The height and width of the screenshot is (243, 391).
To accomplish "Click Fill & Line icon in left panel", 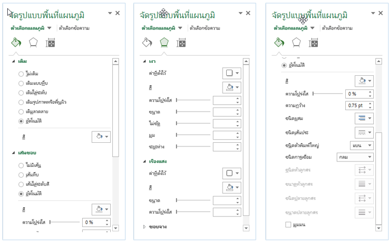I will 15,43.
